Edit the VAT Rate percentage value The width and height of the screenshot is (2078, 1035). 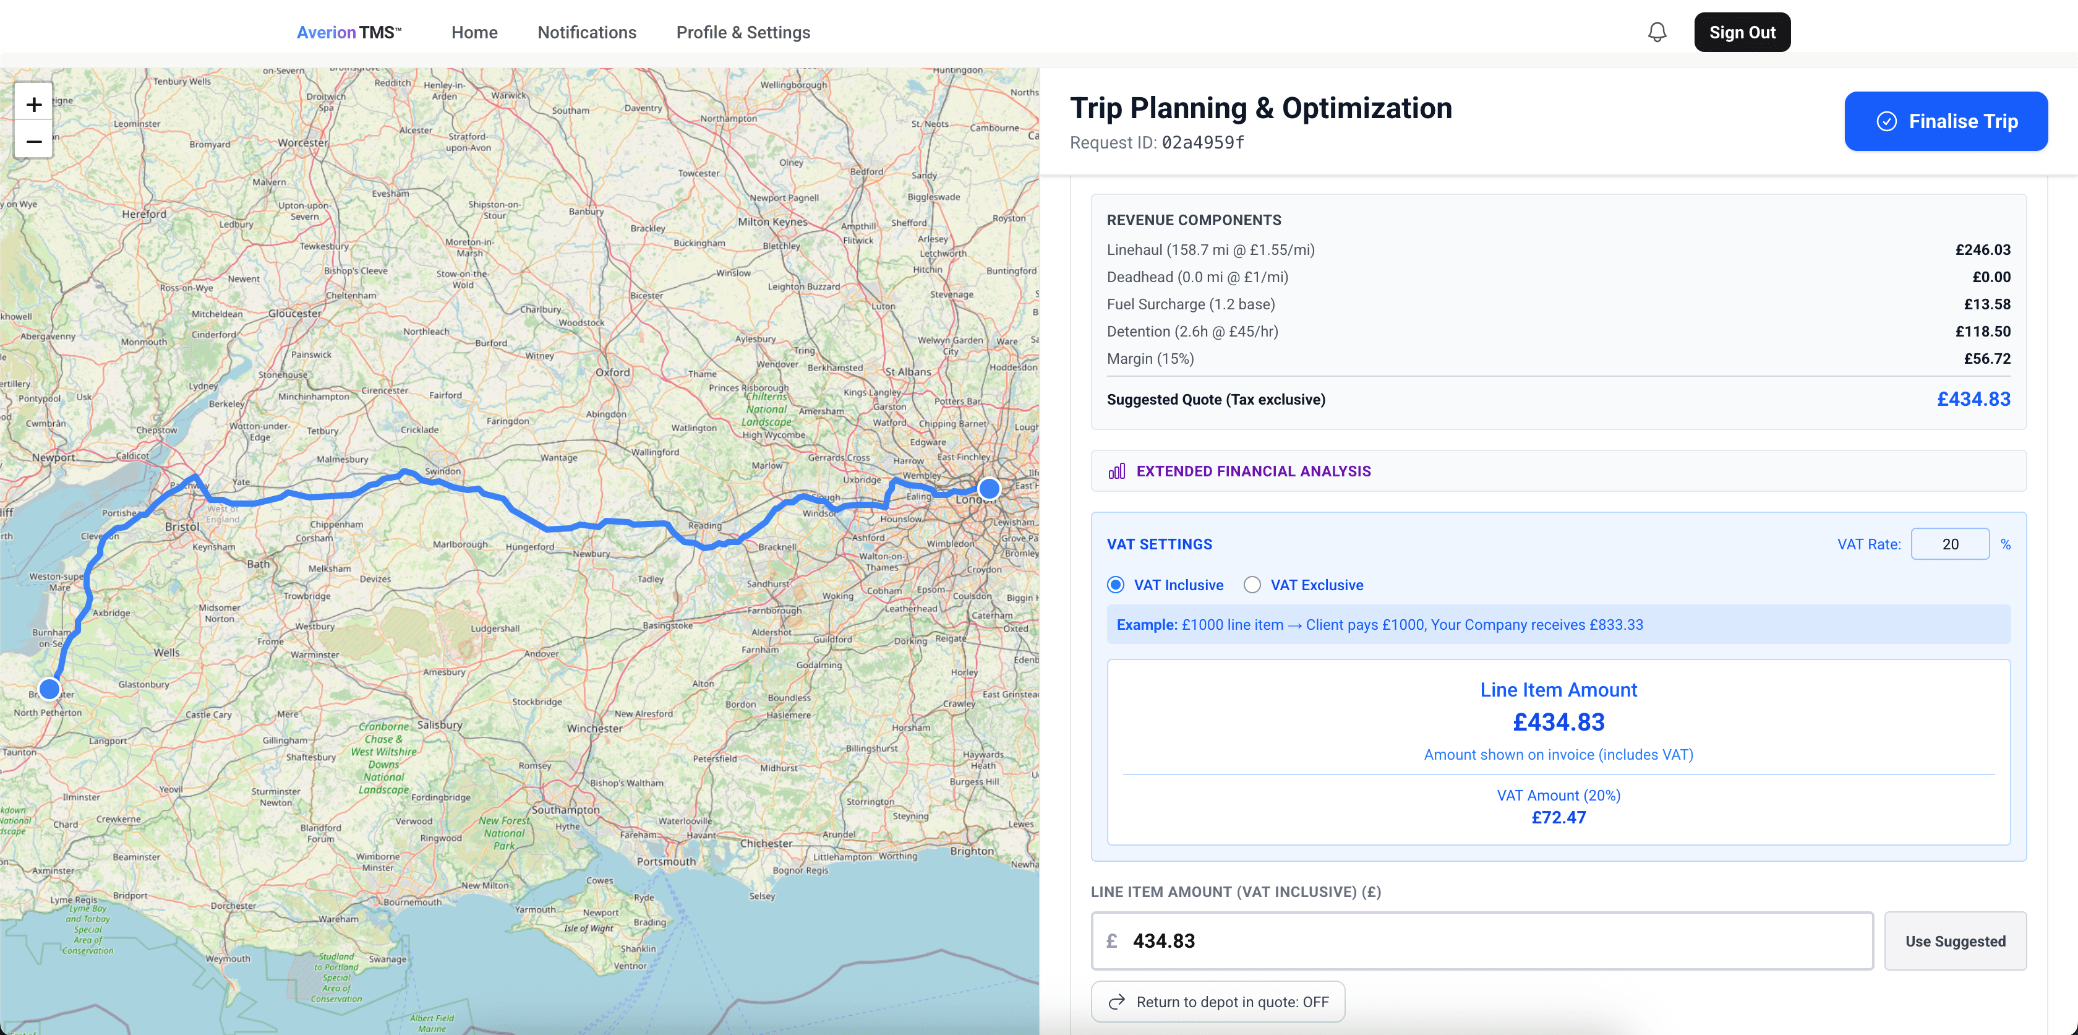1951,544
